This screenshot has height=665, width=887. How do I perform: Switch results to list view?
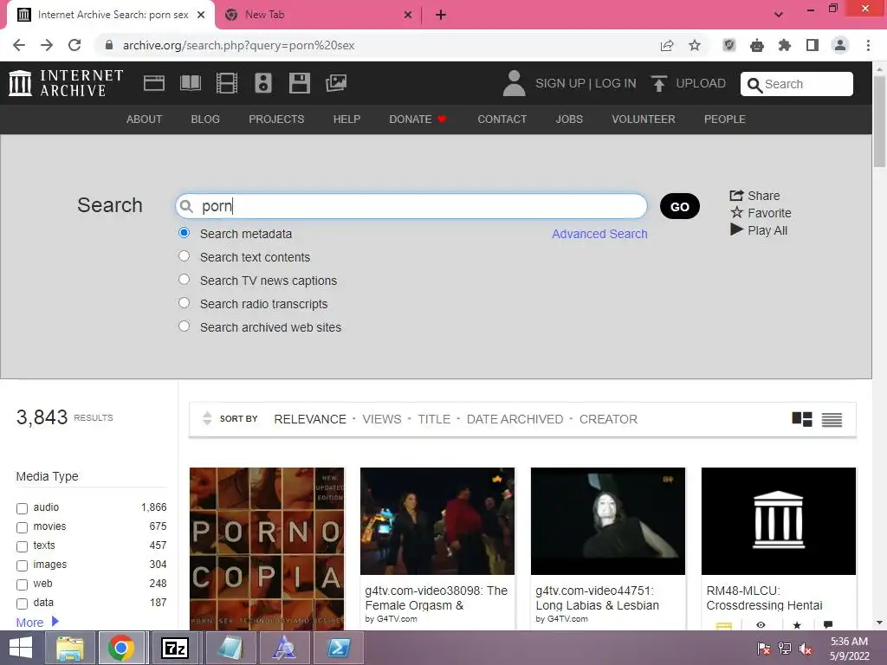[832, 420]
